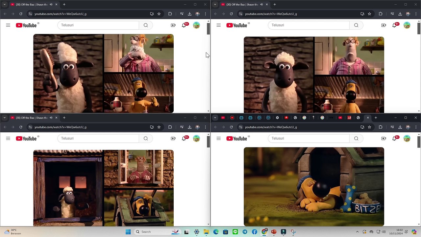Open media controls in the top-left window toolbar
Viewport: 421px width, 237px height.
(x=182, y=14)
